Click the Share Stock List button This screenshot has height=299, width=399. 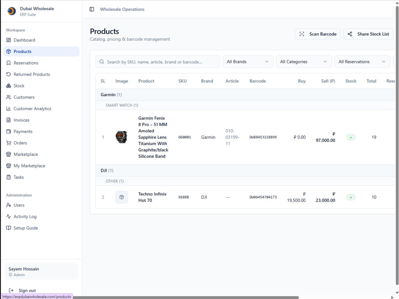pyautogui.click(x=368, y=34)
